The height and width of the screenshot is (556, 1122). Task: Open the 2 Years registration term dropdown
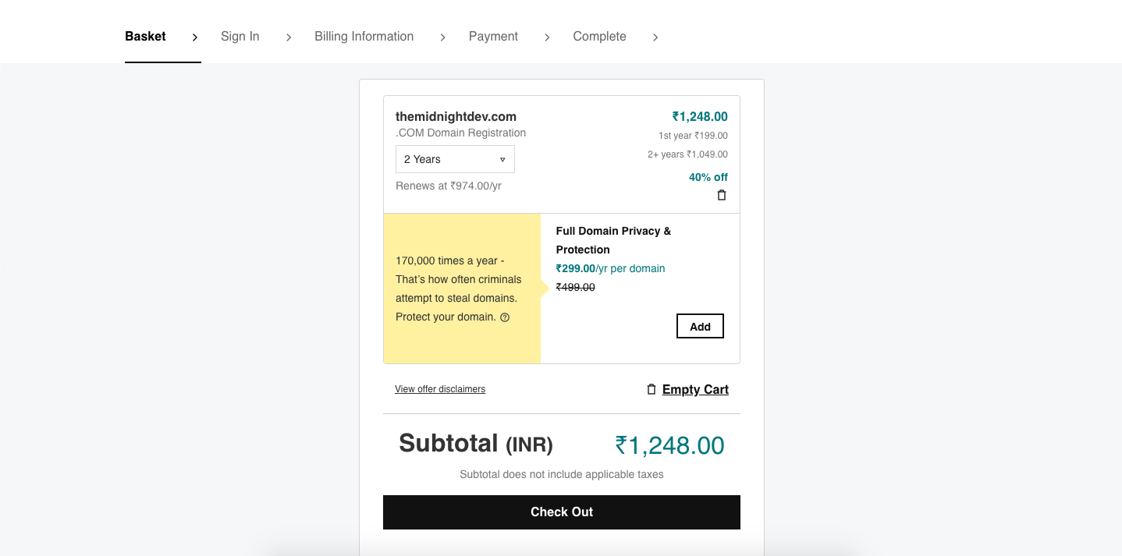pos(455,159)
